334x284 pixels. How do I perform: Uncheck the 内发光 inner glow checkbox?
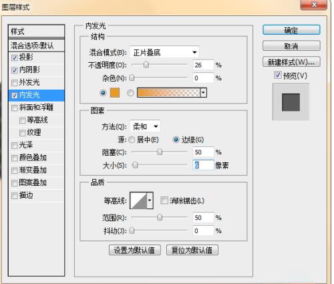pos(15,96)
